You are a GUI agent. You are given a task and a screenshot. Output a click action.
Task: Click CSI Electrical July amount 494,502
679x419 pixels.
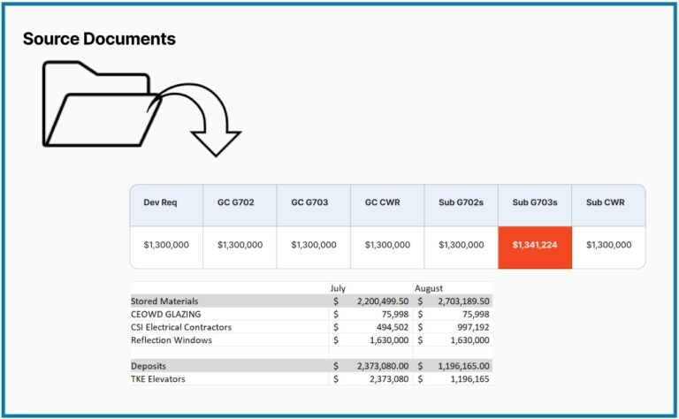393,327
